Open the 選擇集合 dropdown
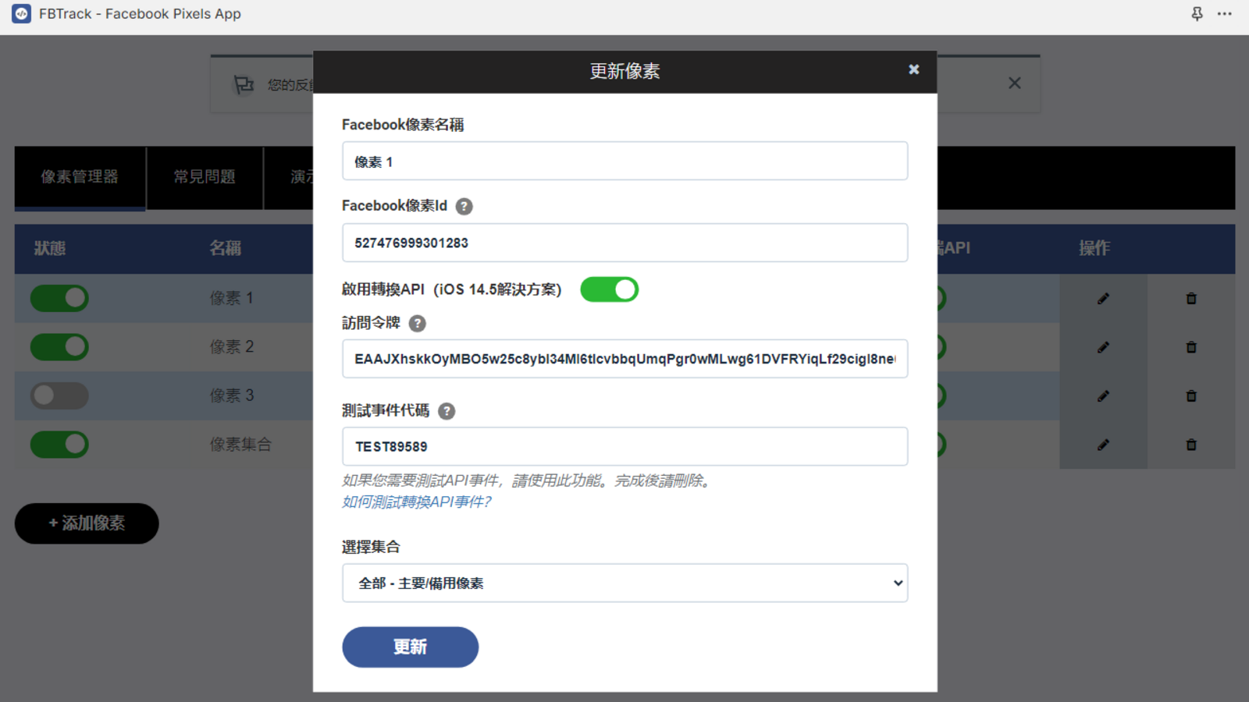Viewport: 1249px width, 702px height. pos(624,583)
